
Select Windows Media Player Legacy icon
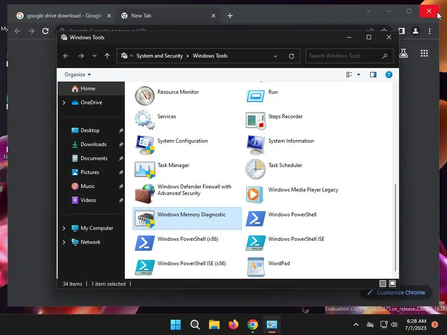(255, 194)
